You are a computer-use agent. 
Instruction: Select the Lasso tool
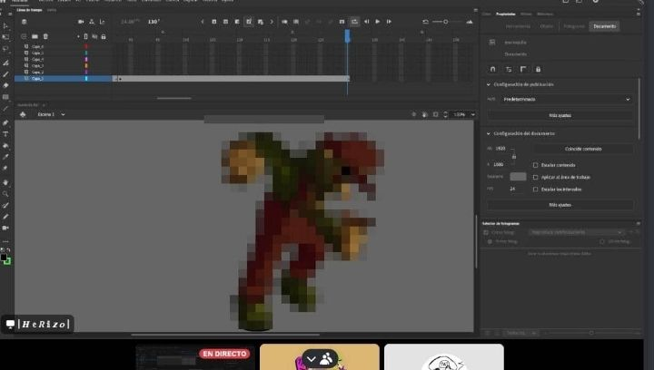point(5,49)
